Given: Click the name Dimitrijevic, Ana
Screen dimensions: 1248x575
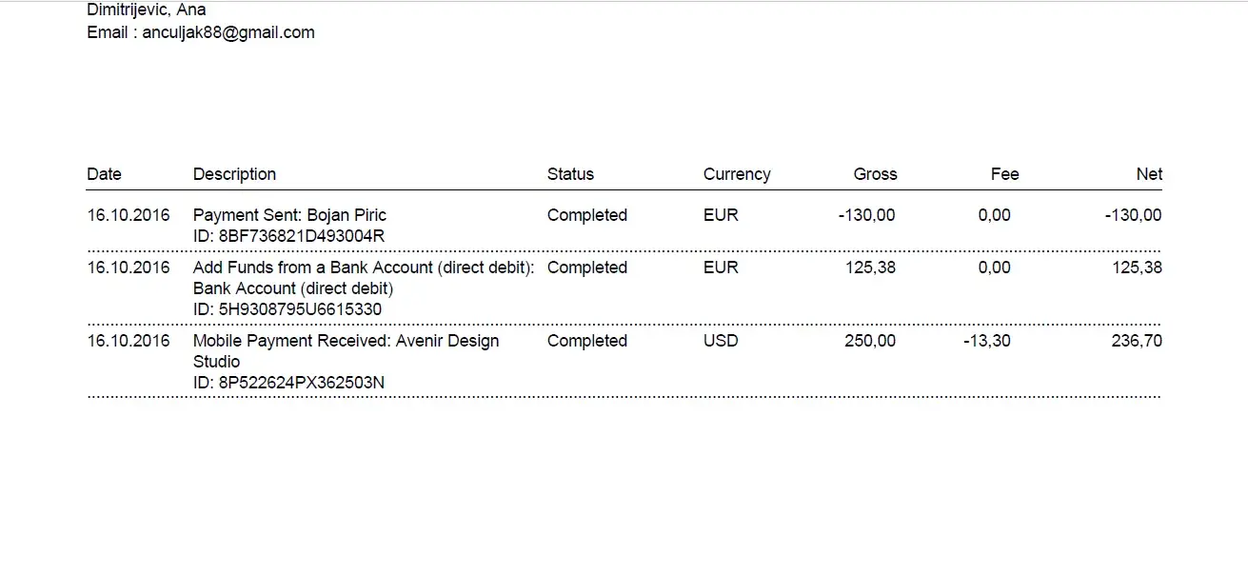Looking at the screenshot, I should coord(147,10).
